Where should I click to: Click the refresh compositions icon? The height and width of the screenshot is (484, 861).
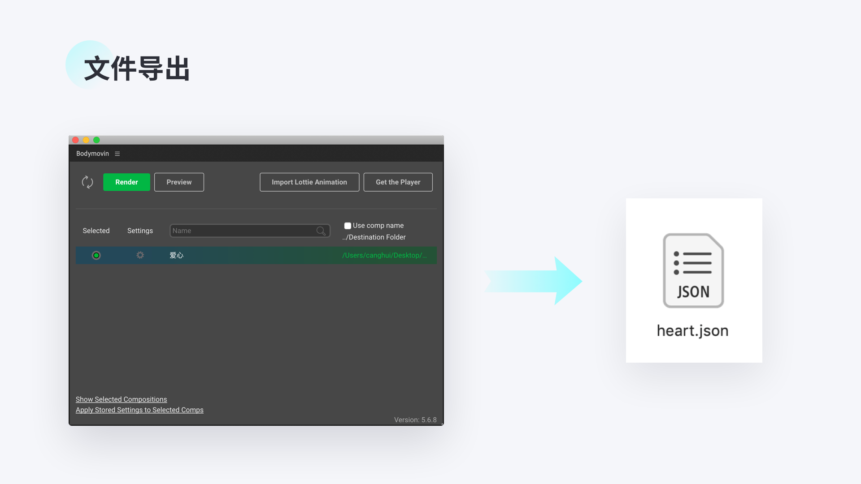point(87,182)
